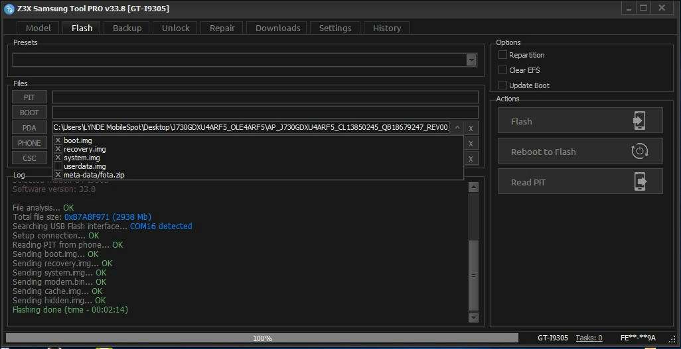Click the PIT file path field
The height and width of the screenshot is (349, 681).
pos(265,97)
